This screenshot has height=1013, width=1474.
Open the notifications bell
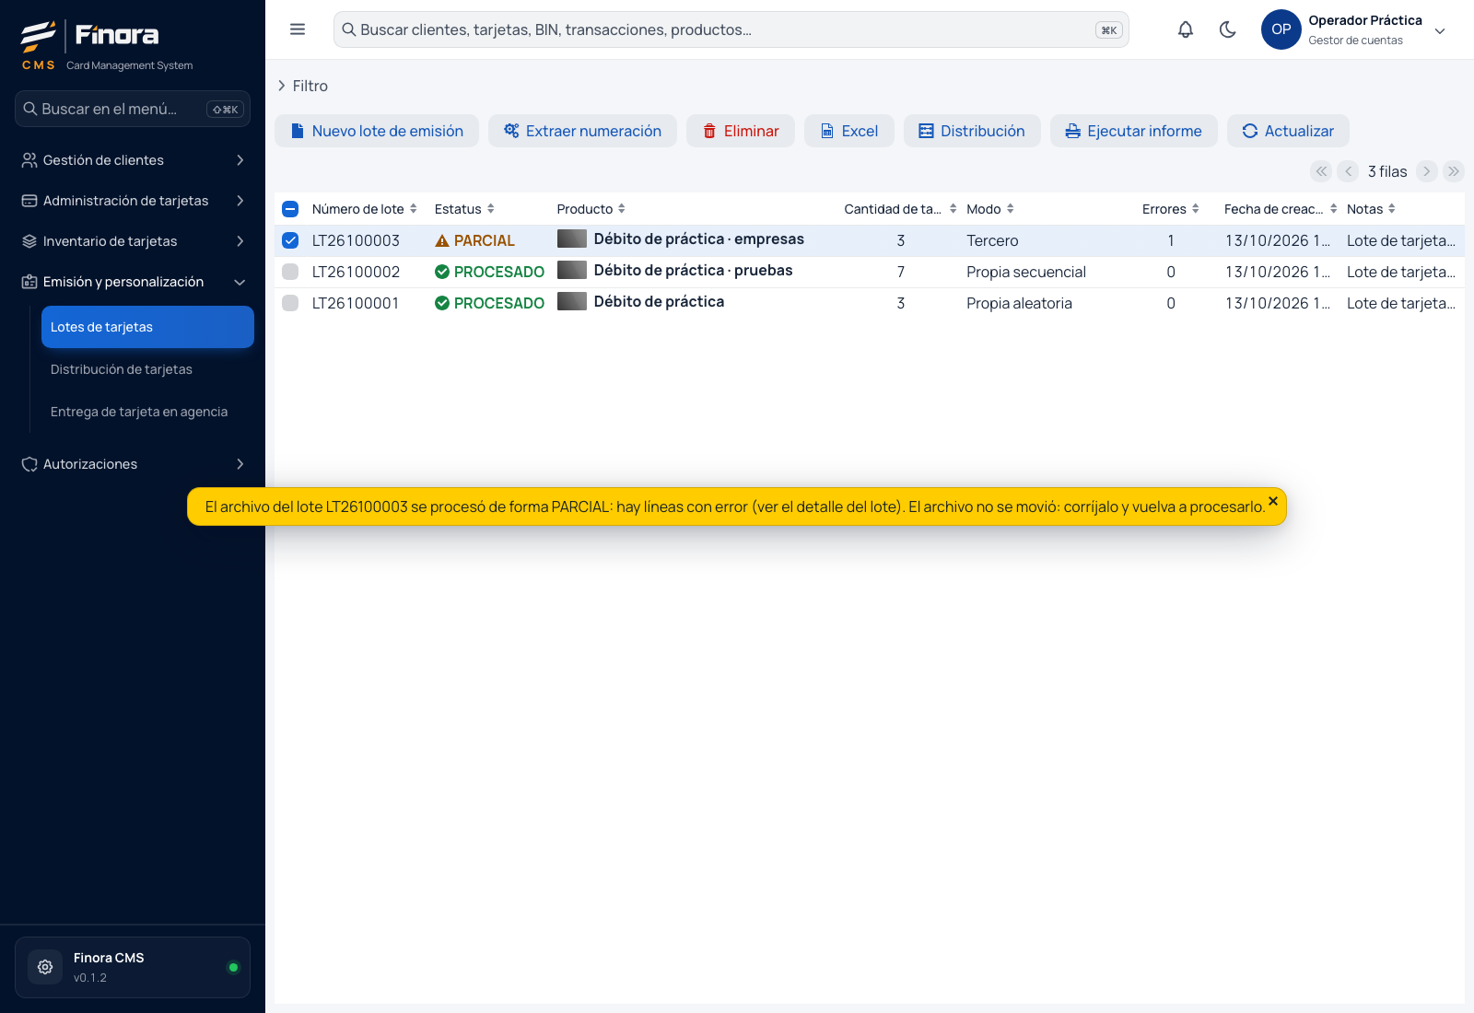tap(1186, 29)
